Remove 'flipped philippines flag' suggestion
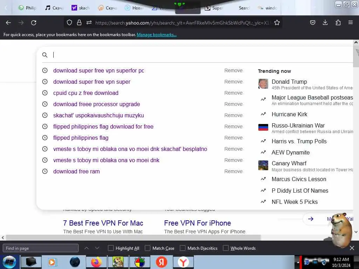This screenshot has width=359, height=269. click(x=233, y=138)
